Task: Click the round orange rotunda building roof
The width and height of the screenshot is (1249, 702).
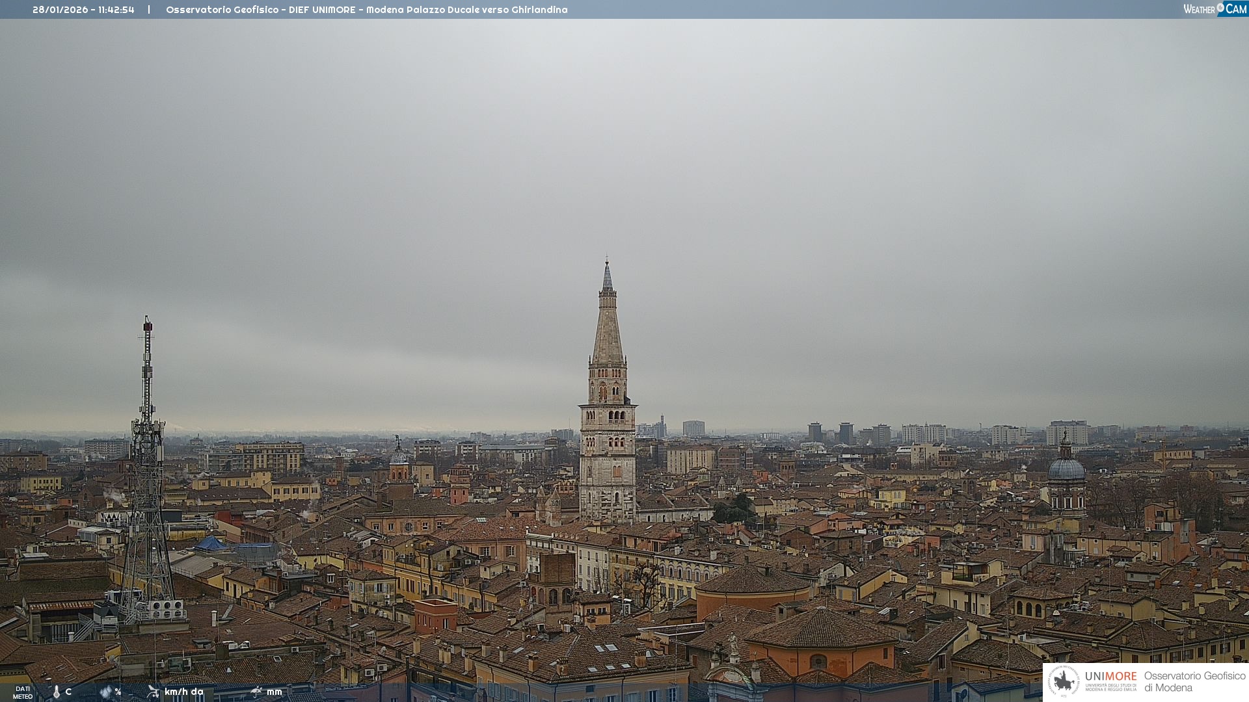Action: pos(753,580)
